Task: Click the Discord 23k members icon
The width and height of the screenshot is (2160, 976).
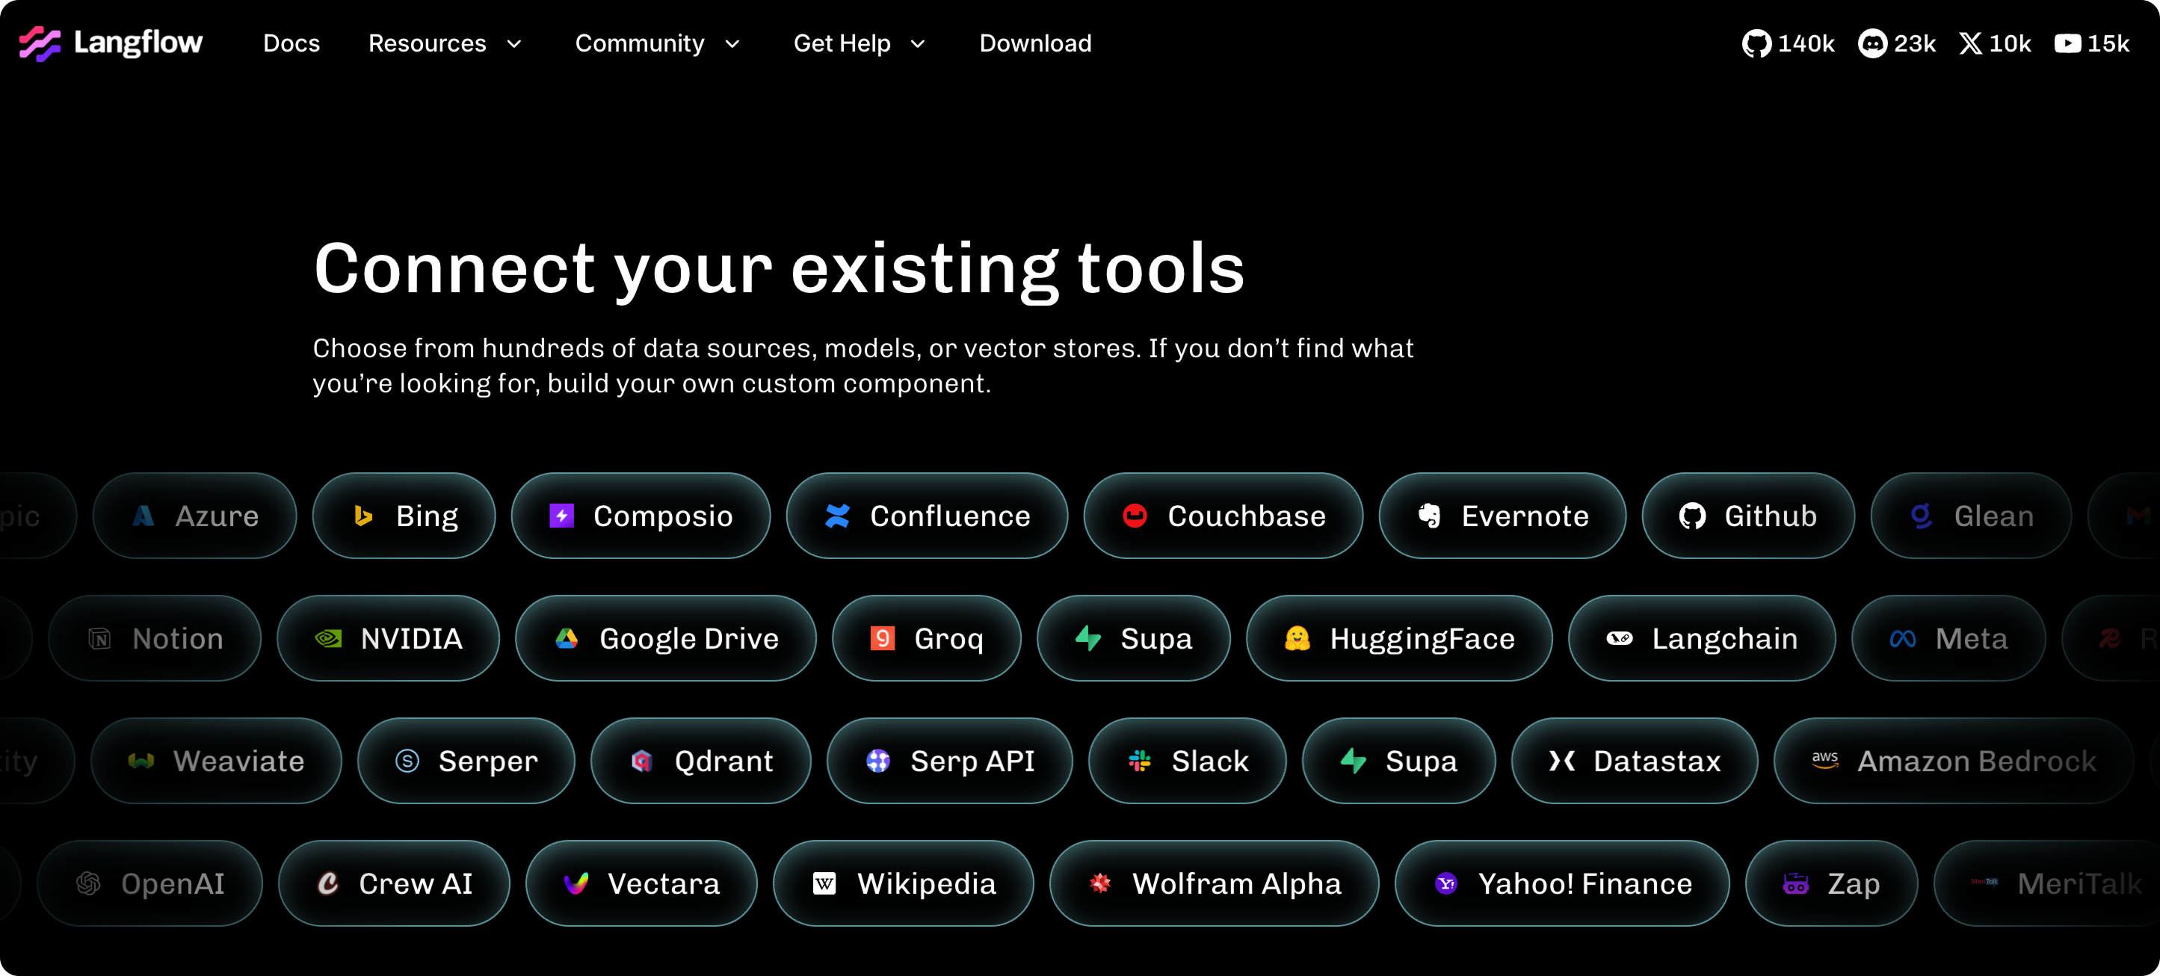Action: pyautogui.click(x=1872, y=43)
